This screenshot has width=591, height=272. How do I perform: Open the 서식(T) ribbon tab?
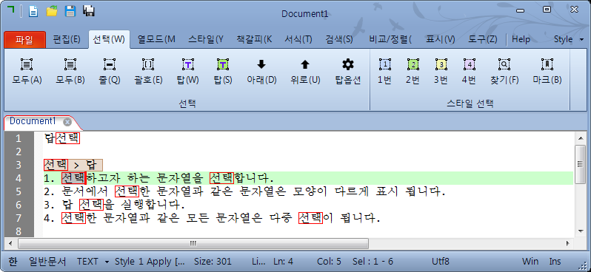point(298,39)
